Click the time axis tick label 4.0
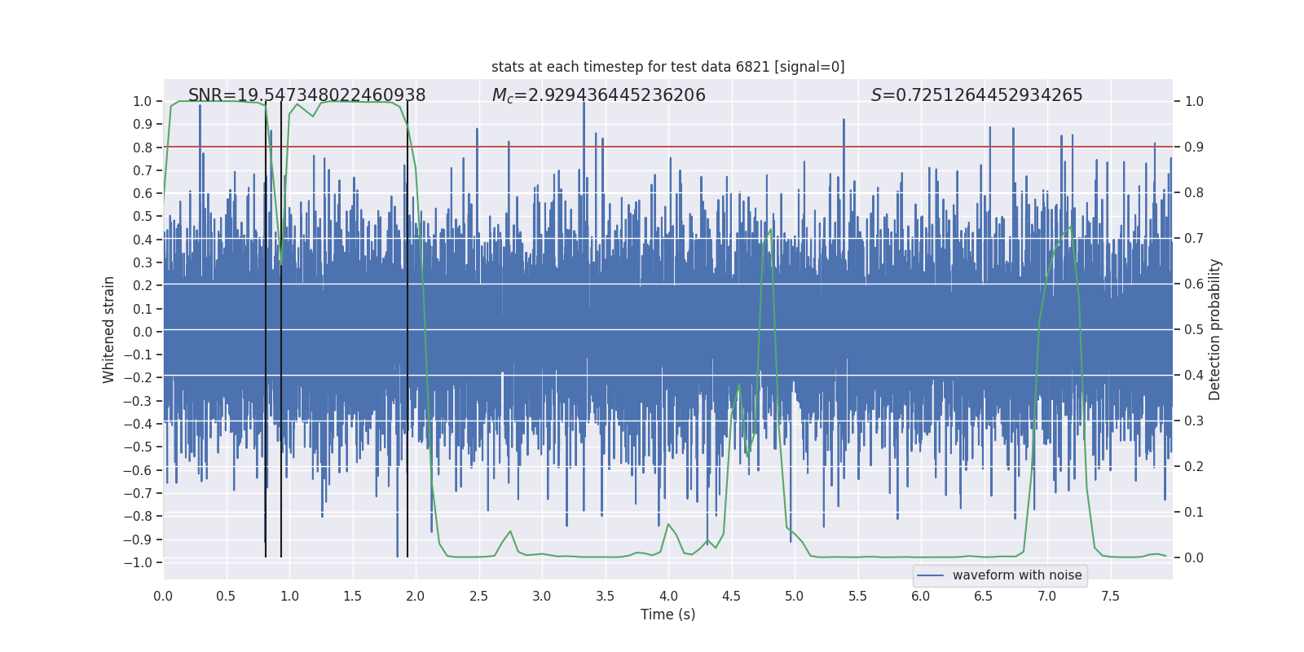Viewport: 1304px width, 652px height. (x=668, y=597)
